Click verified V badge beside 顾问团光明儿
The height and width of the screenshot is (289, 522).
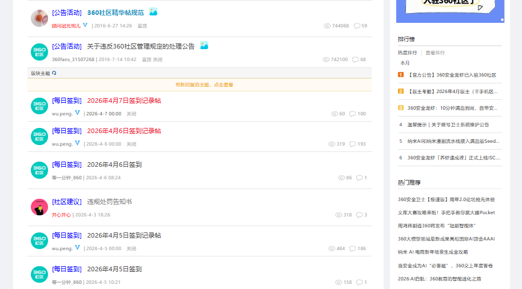click(x=85, y=25)
